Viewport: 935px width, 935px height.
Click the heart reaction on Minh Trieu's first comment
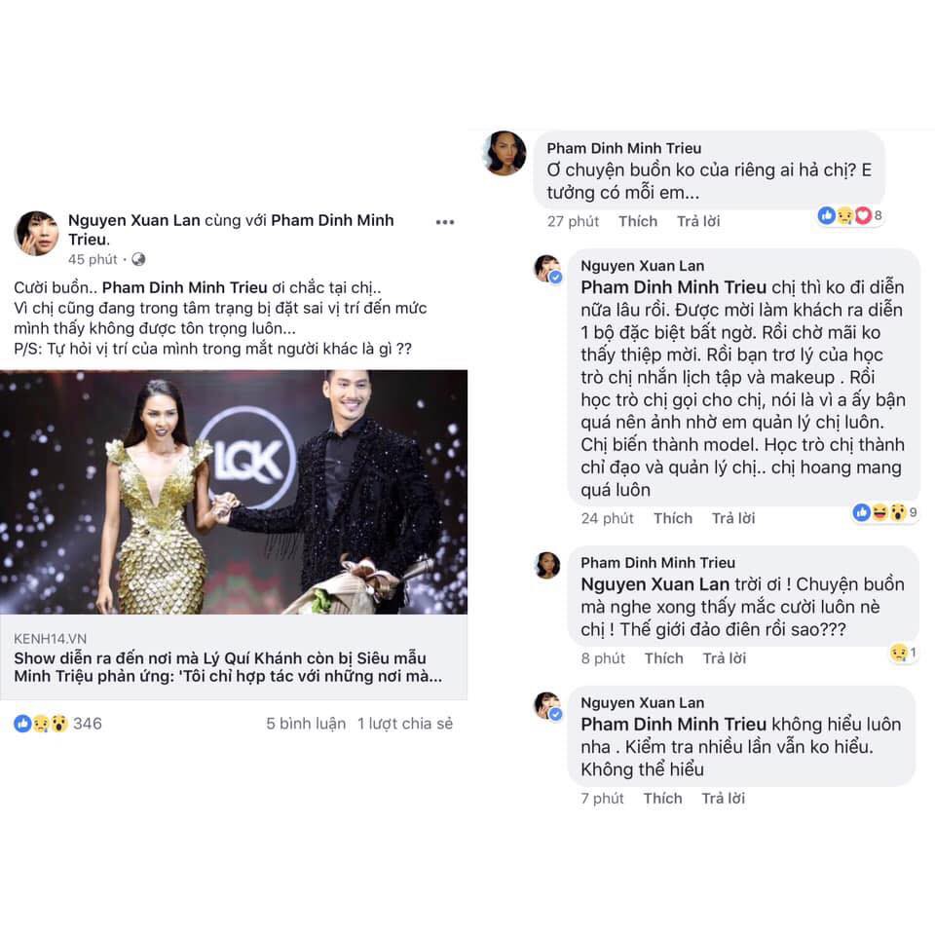[x=863, y=216]
